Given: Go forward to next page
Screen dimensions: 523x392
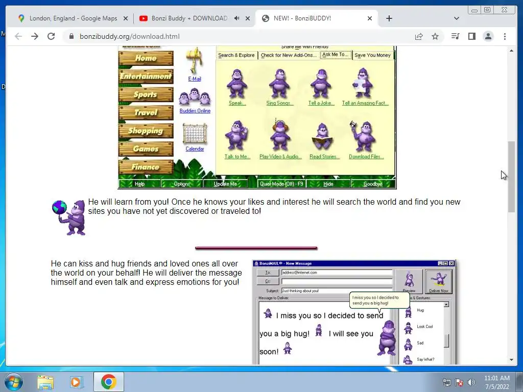Looking at the screenshot, I should pos(35,36).
